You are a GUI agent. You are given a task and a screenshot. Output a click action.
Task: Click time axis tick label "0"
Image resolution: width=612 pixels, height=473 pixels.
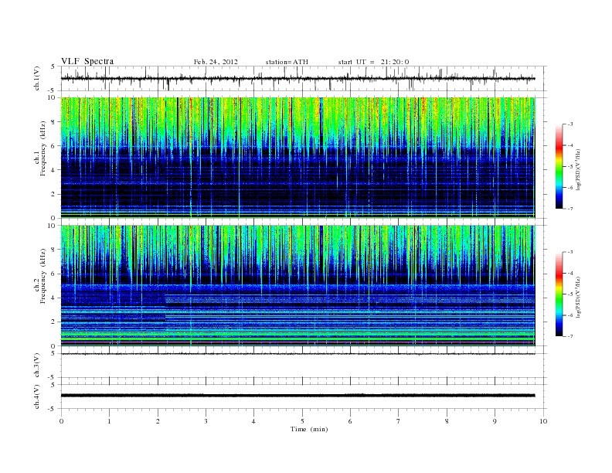(61, 421)
